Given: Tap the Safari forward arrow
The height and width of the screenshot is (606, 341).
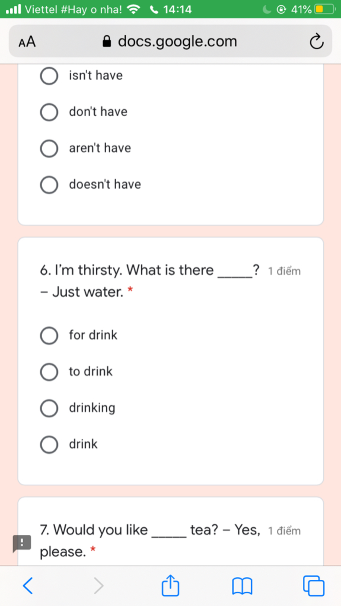Looking at the screenshot, I should 99,586.
